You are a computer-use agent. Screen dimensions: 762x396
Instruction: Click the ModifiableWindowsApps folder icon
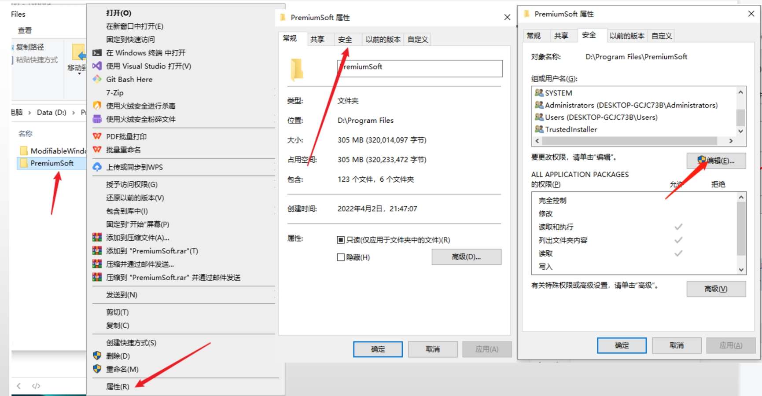(24, 150)
